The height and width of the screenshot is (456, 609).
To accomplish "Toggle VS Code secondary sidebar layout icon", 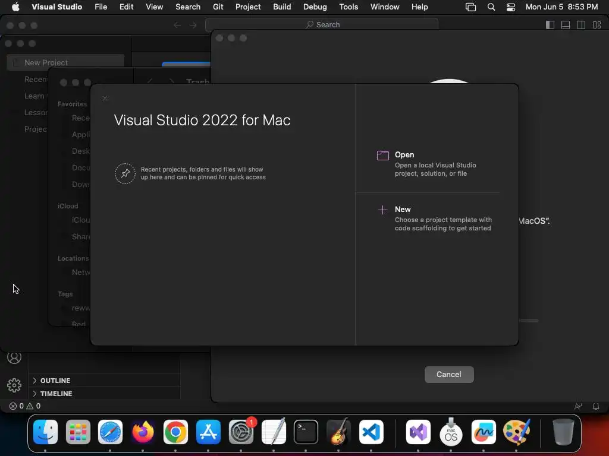I will tap(581, 25).
